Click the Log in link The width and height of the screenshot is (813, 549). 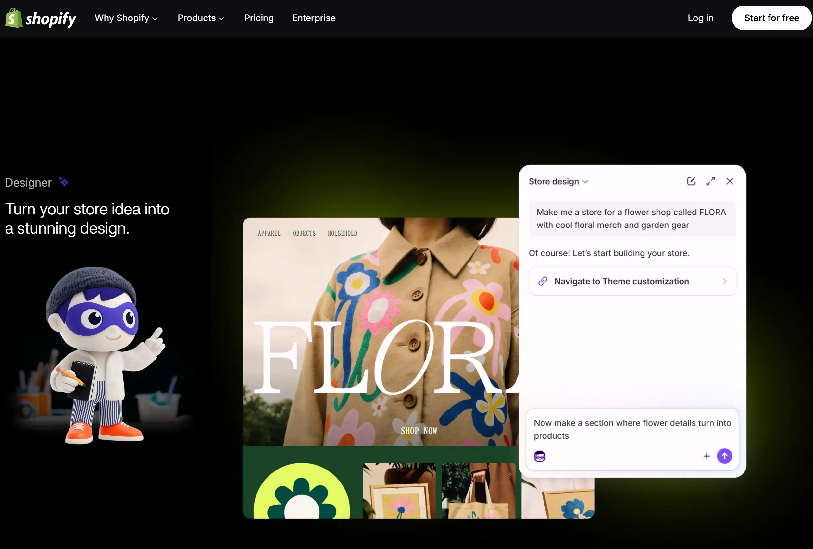[700, 18]
